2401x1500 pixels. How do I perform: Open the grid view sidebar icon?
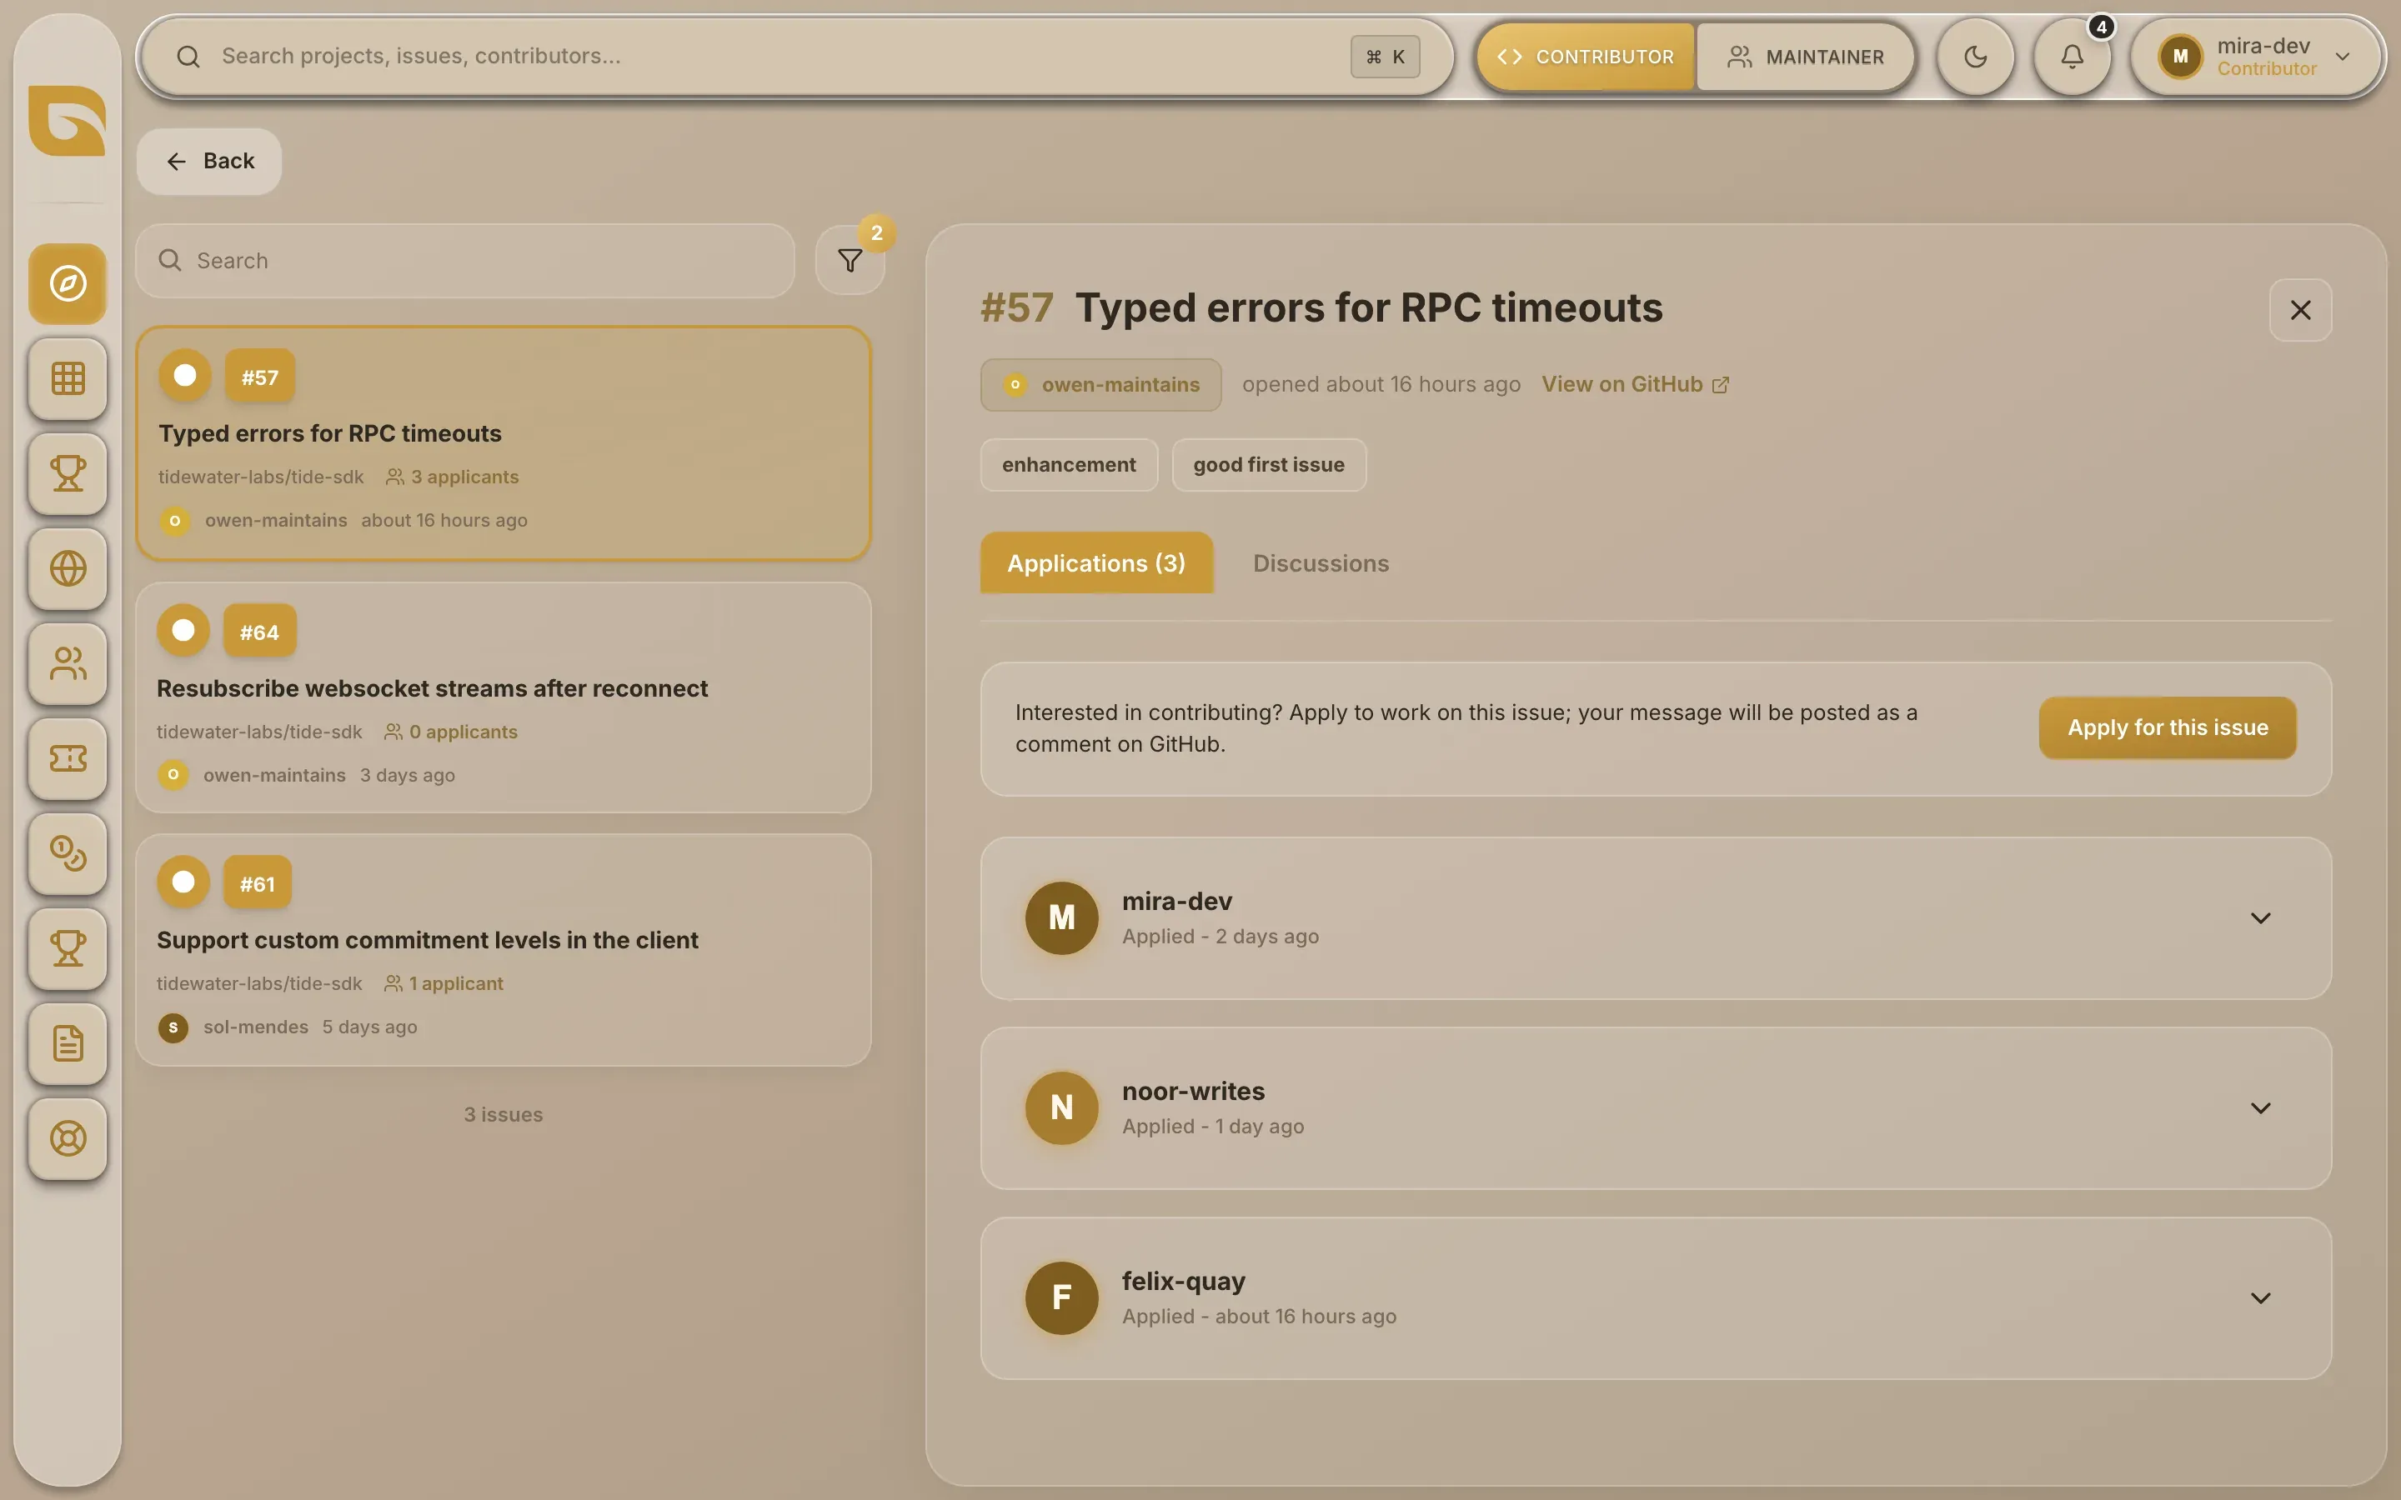pyautogui.click(x=68, y=378)
